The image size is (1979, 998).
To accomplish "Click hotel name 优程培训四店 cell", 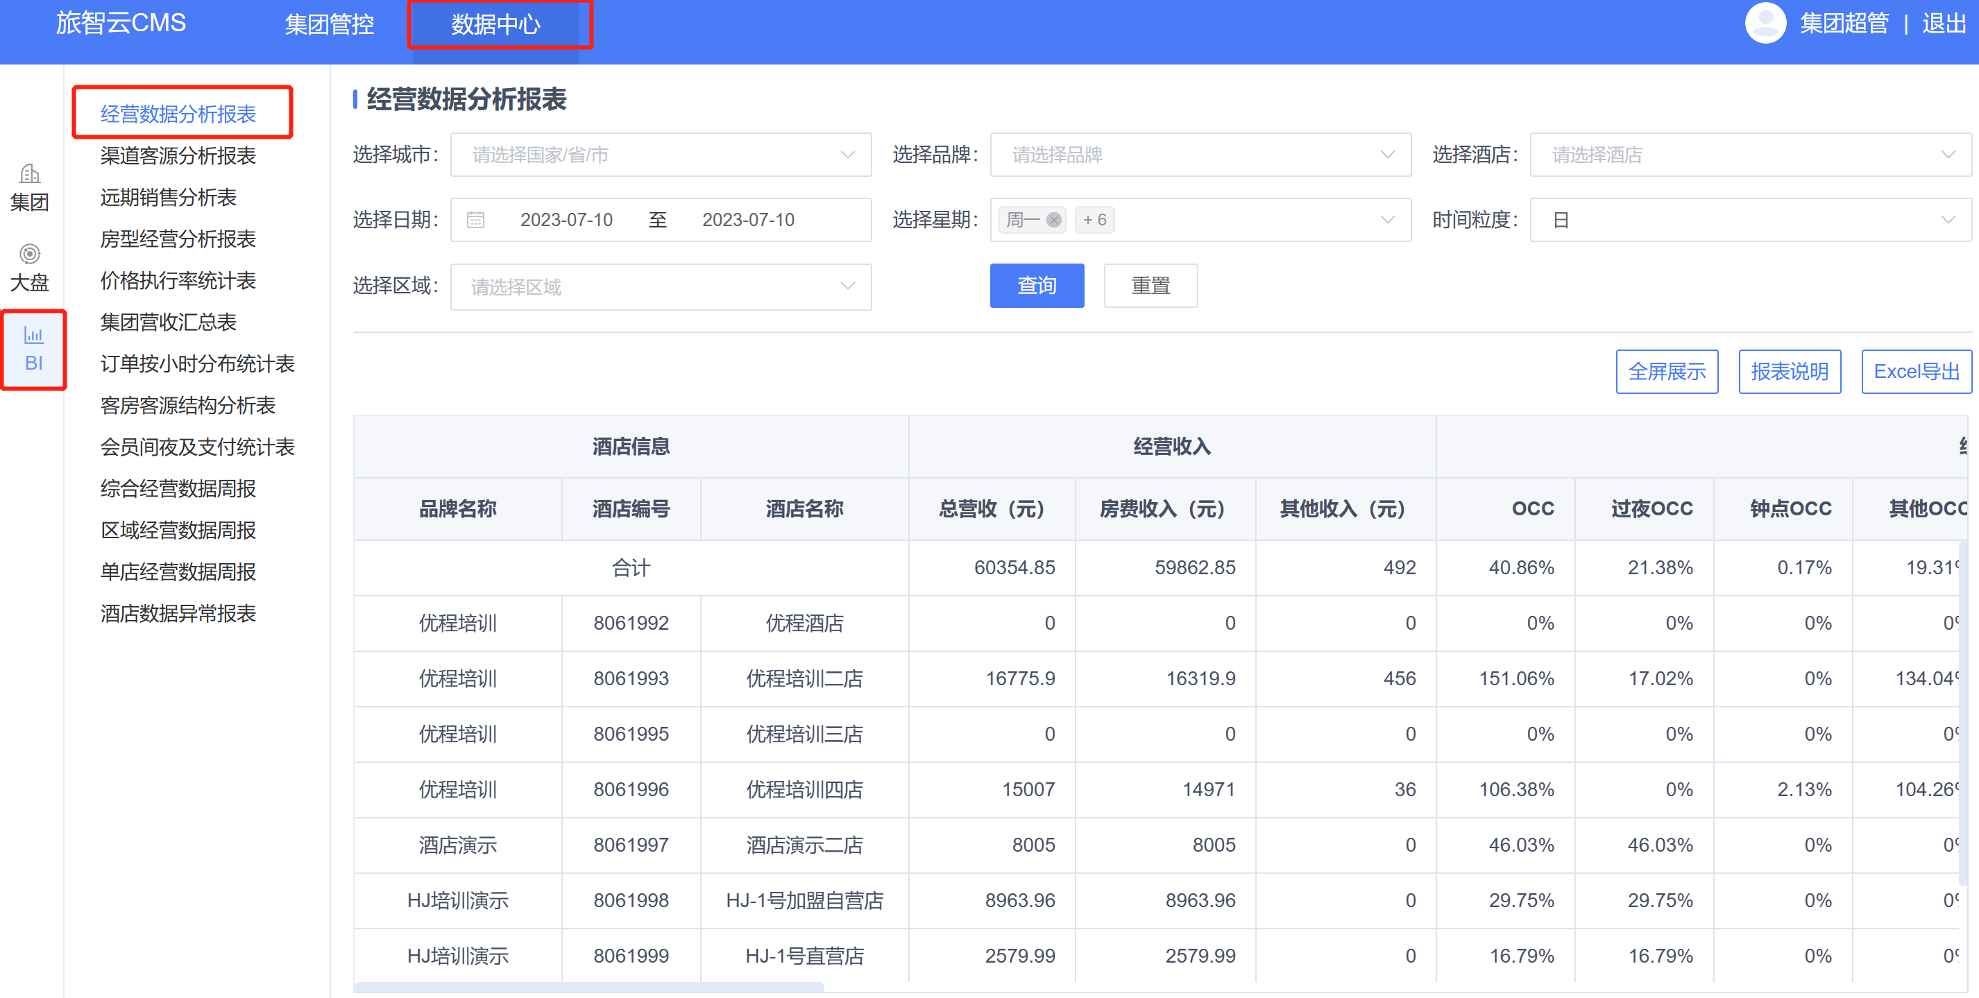I will [x=804, y=790].
